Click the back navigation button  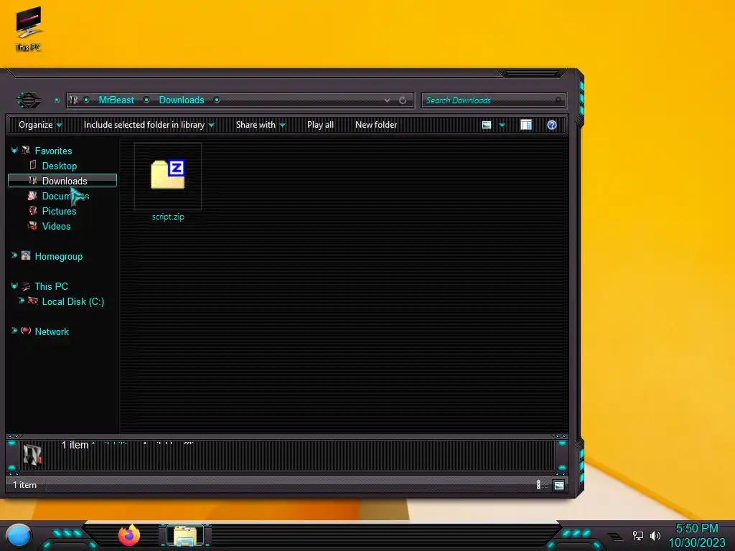(x=29, y=100)
